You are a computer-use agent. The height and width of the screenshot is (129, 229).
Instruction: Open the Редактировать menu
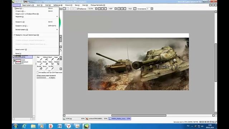(x=28, y=5)
